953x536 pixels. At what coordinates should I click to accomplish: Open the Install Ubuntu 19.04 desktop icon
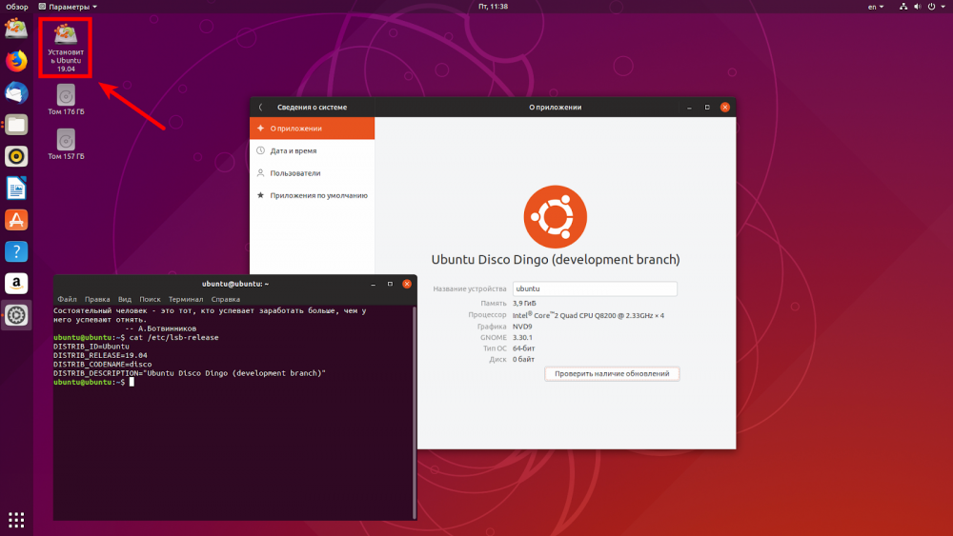(66, 48)
